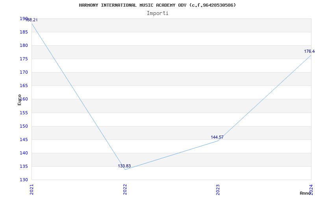Image resolution: width=315 pixels, height=197 pixels.
Task: Click the 188.21 data label
Action: [x=31, y=20]
